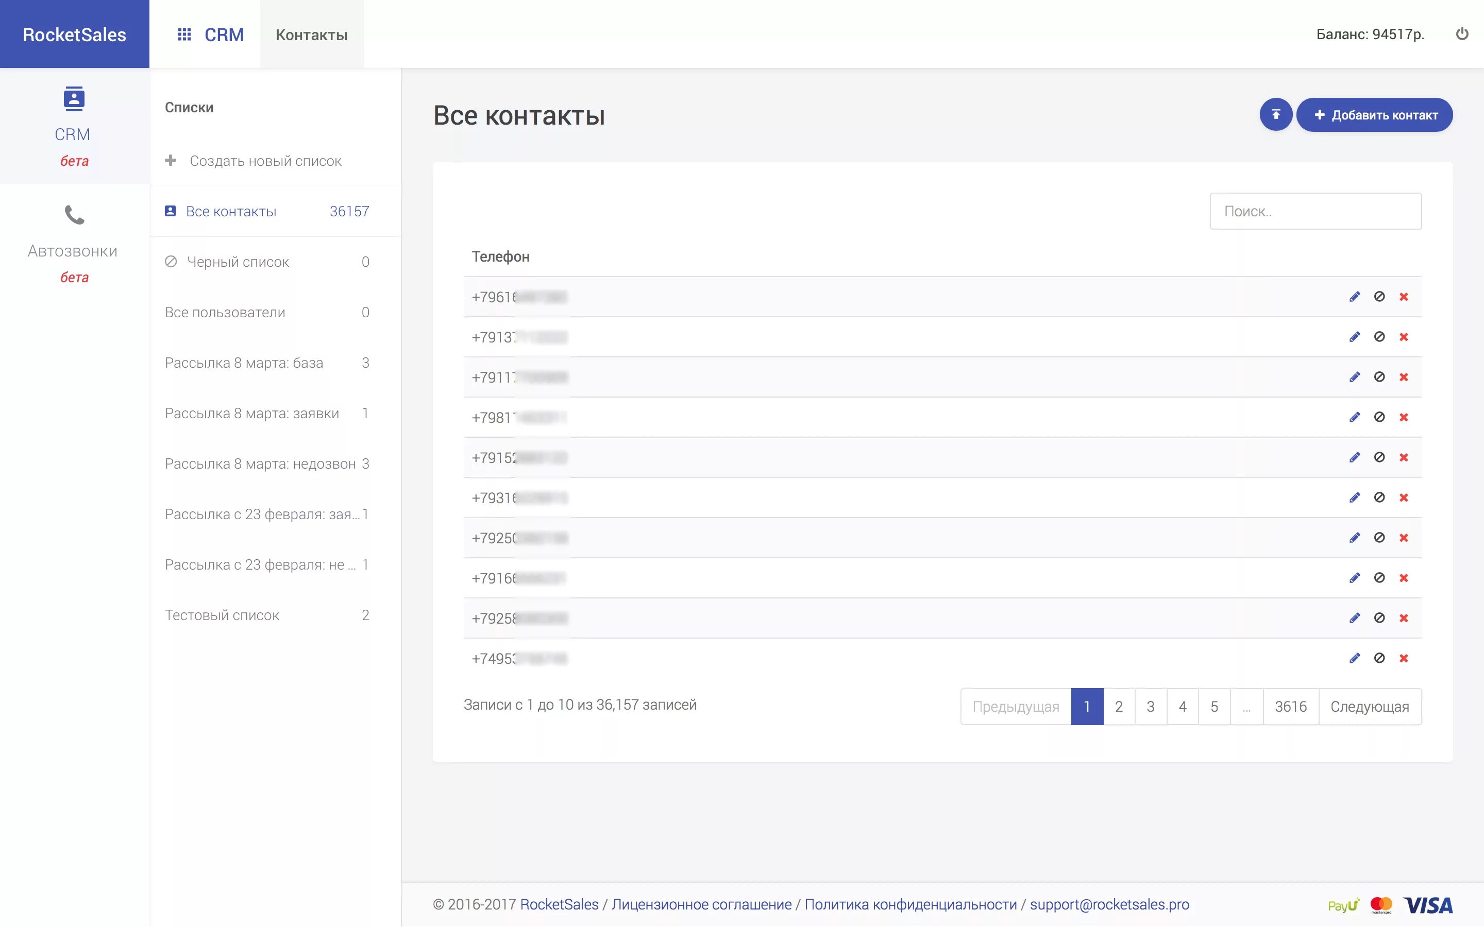Open the Тестовый список list

click(x=222, y=614)
